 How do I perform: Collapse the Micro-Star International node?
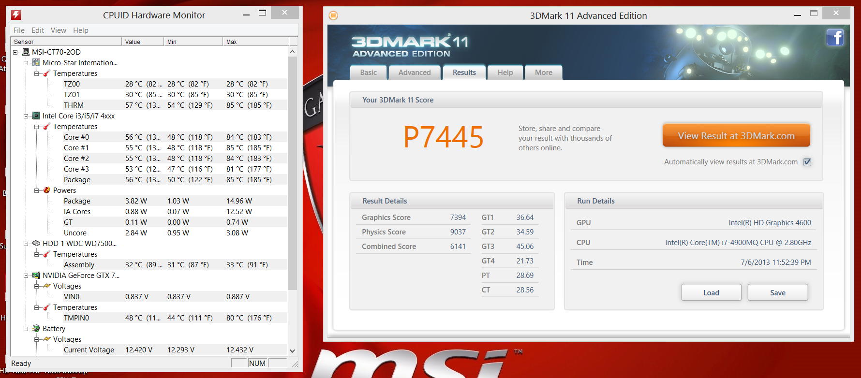(x=26, y=63)
